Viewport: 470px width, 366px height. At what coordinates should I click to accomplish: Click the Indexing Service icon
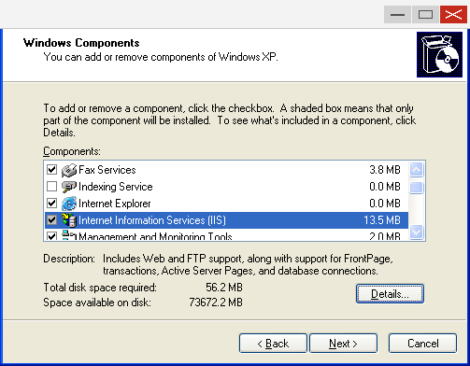(69, 187)
